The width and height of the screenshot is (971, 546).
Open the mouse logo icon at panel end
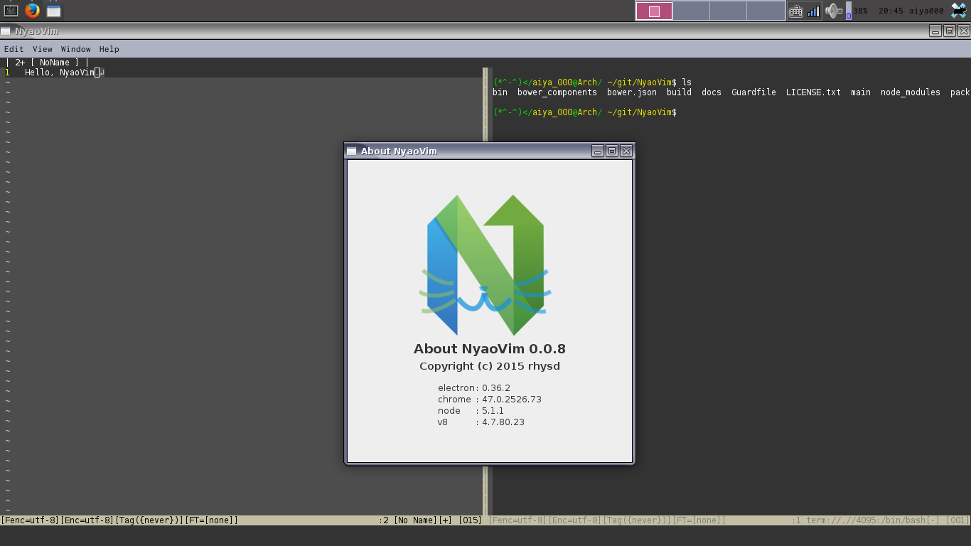959,11
